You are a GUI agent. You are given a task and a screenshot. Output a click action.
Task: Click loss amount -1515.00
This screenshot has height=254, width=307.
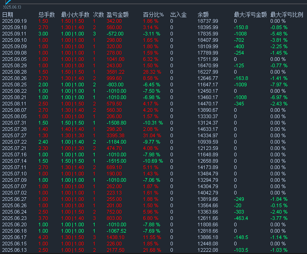click(x=117, y=161)
